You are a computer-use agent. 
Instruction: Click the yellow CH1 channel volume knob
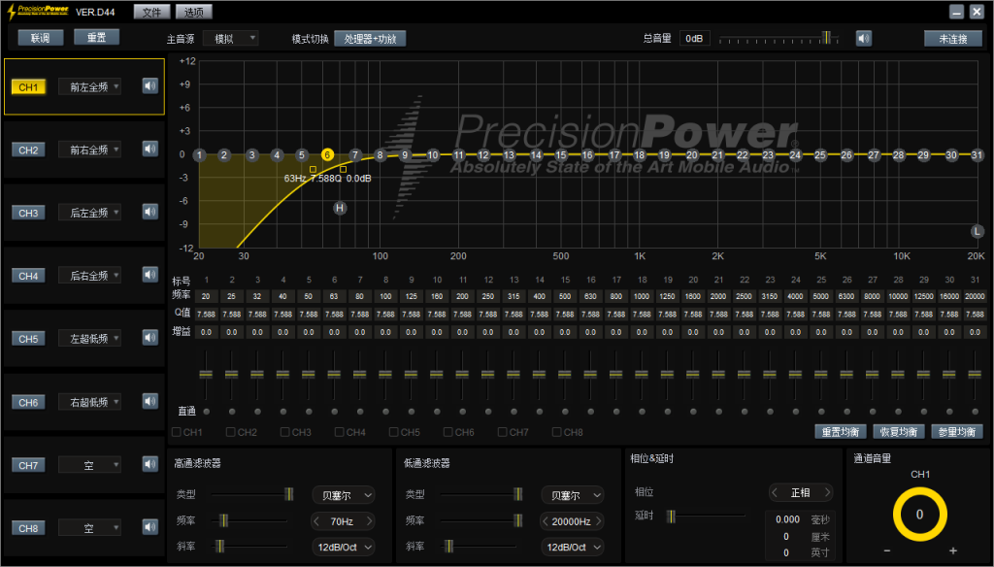[x=920, y=515]
